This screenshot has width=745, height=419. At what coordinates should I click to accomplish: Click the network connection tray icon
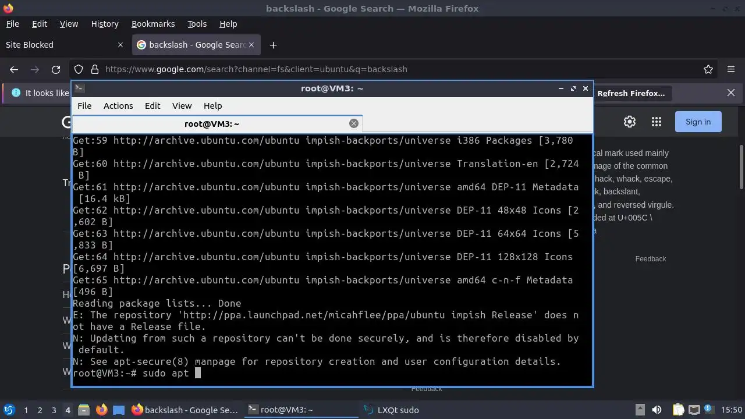click(694, 410)
